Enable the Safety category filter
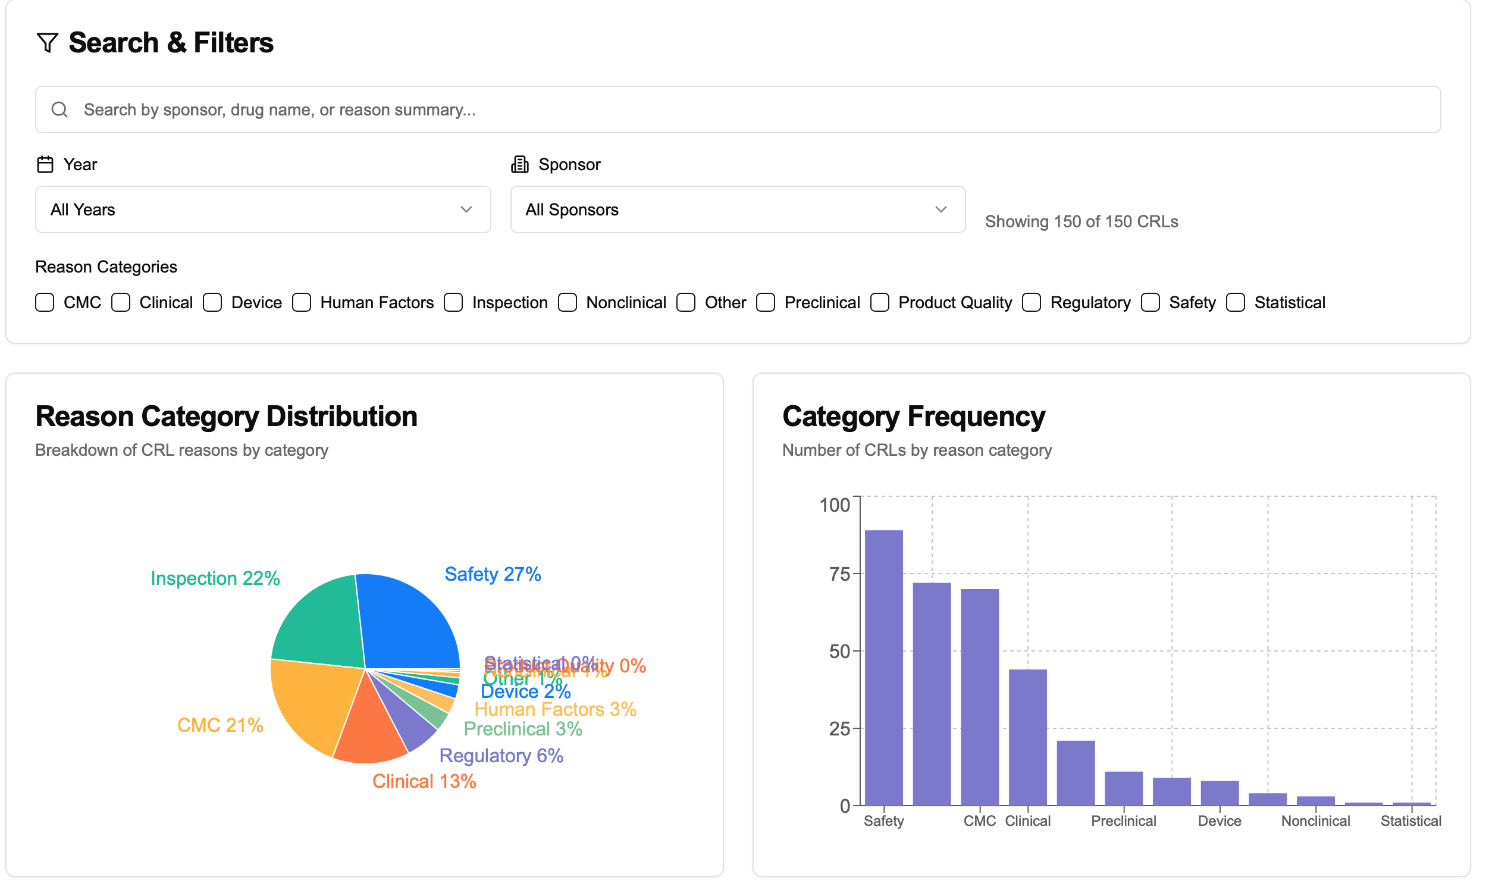 click(x=1149, y=302)
